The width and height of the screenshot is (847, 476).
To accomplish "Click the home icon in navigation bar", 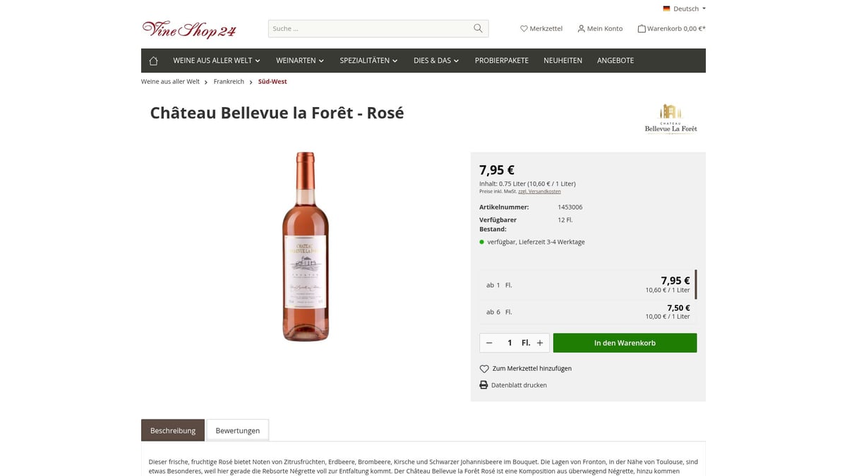I will pos(153,61).
